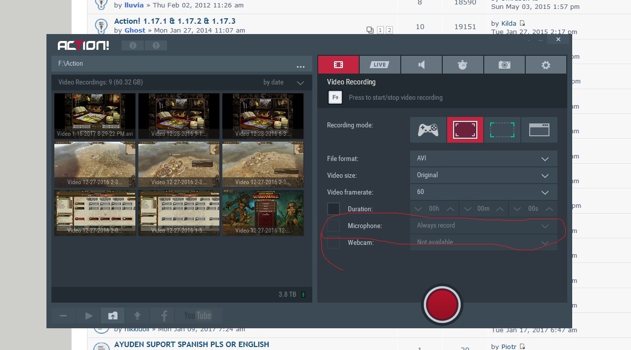Click the delete minus icon
The image size is (631, 350).
[63, 315]
